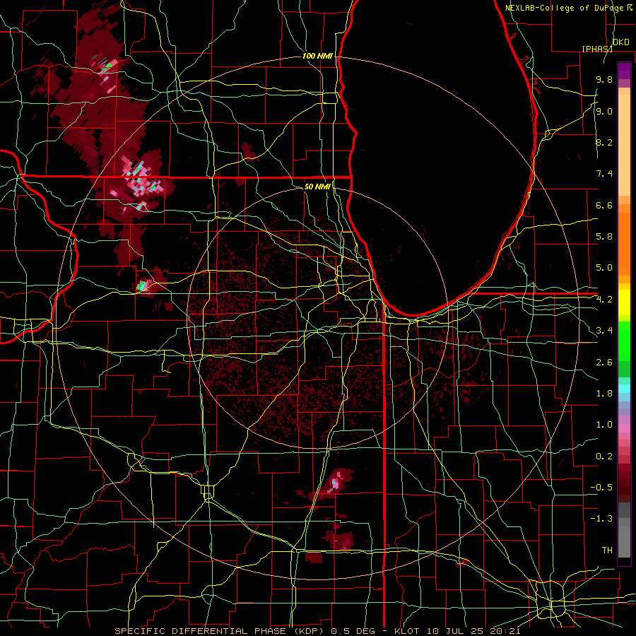Click the 7.4 color scale value
The width and height of the screenshot is (636, 636).
pyautogui.click(x=604, y=174)
